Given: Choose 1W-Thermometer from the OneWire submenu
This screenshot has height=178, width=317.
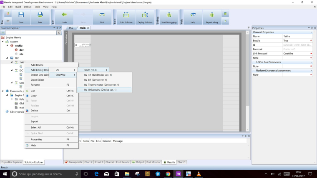Looking at the screenshot, I should point(101,84).
